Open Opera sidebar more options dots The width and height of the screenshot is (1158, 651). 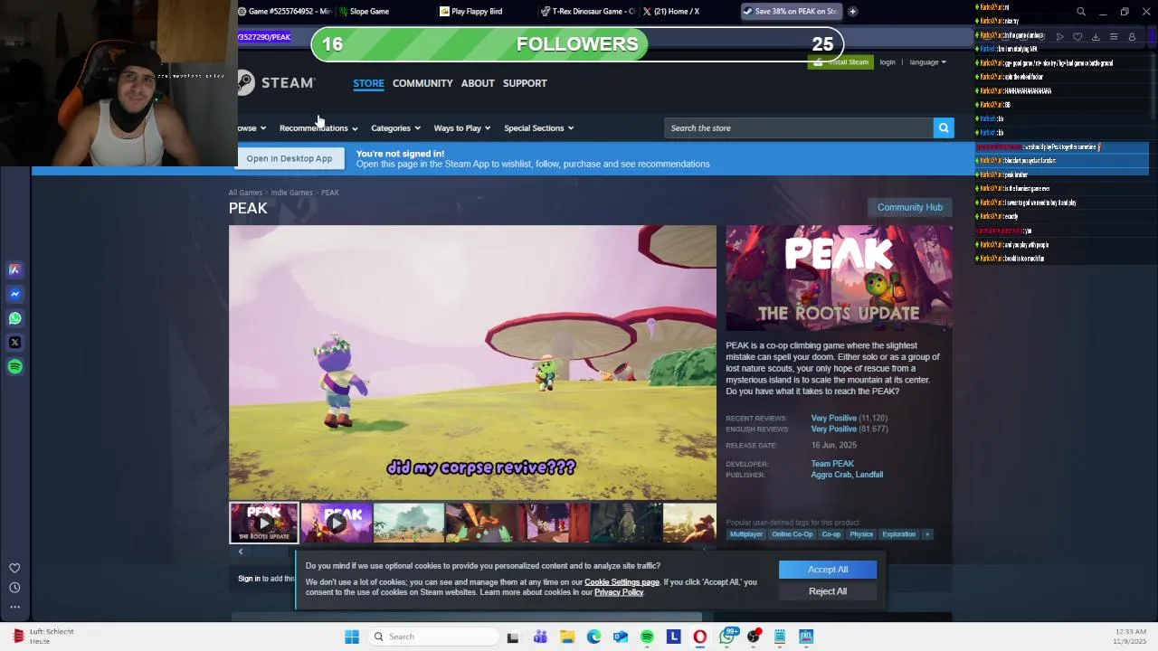click(14, 607)
